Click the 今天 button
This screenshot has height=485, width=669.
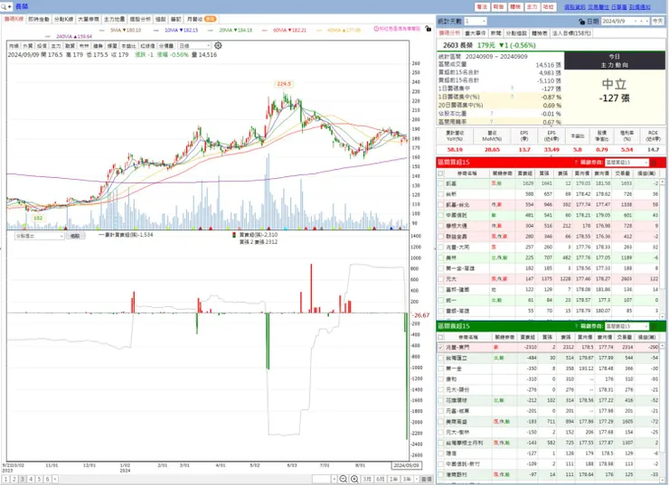coord(657,21)
